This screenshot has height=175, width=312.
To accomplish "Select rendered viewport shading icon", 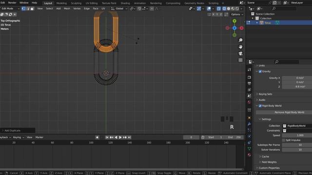I will (x=237, y=9).
